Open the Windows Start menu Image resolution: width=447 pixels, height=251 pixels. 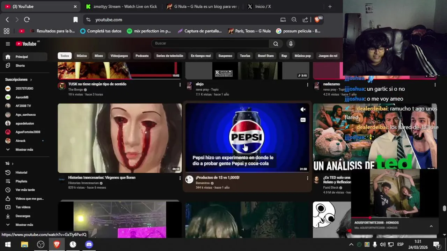[8, 244]
